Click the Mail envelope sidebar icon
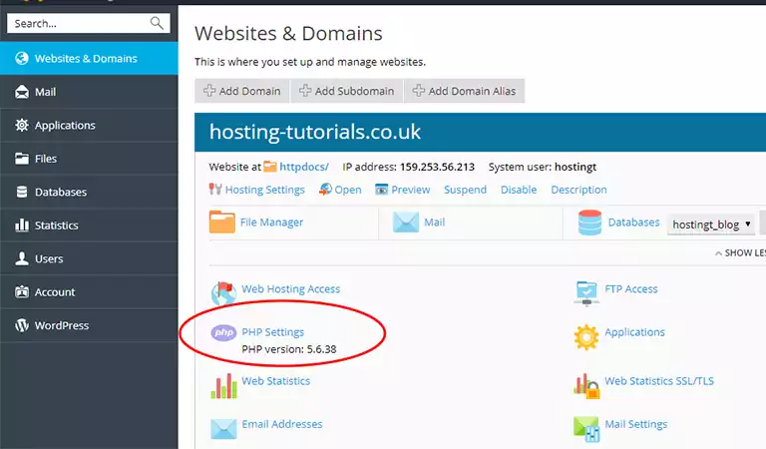Screen dimensions: 766x449 pyautogui.click(x=22, y=92)
